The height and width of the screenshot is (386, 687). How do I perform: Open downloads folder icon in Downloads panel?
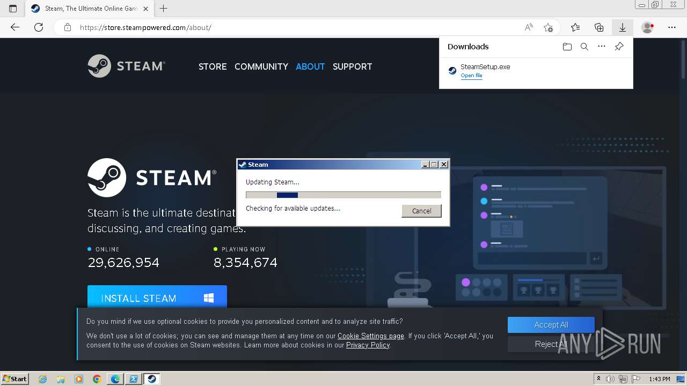tap(567, 47)
